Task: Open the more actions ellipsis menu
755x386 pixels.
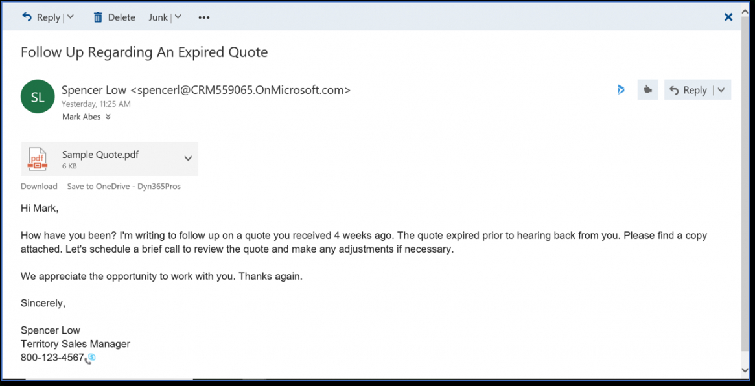Action: tap(204, 17)
